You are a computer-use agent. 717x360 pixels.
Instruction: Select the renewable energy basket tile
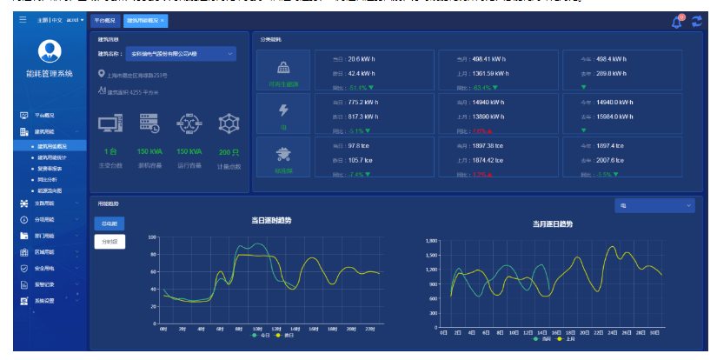coord(283,70)
